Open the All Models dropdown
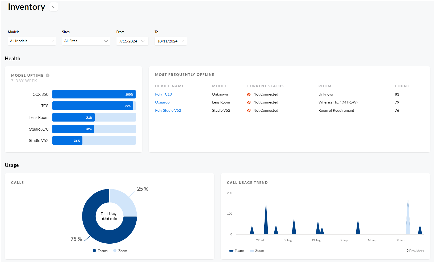This screenshot has height=263, width=435. (x=32, y=41)
